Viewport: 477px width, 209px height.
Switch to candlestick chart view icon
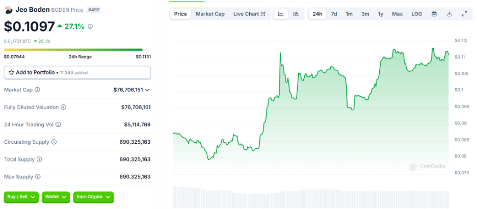[x=296, y=14]
